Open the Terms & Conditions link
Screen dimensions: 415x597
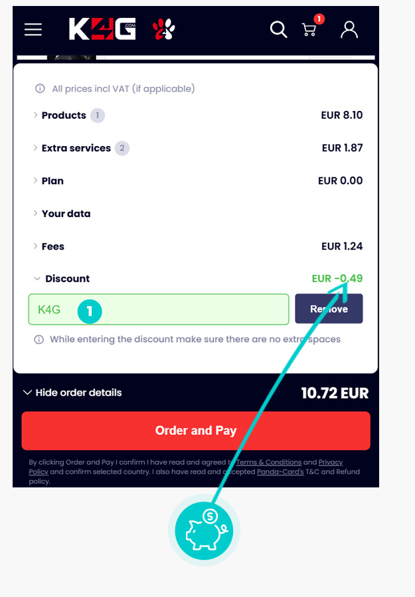coord(269,462)
